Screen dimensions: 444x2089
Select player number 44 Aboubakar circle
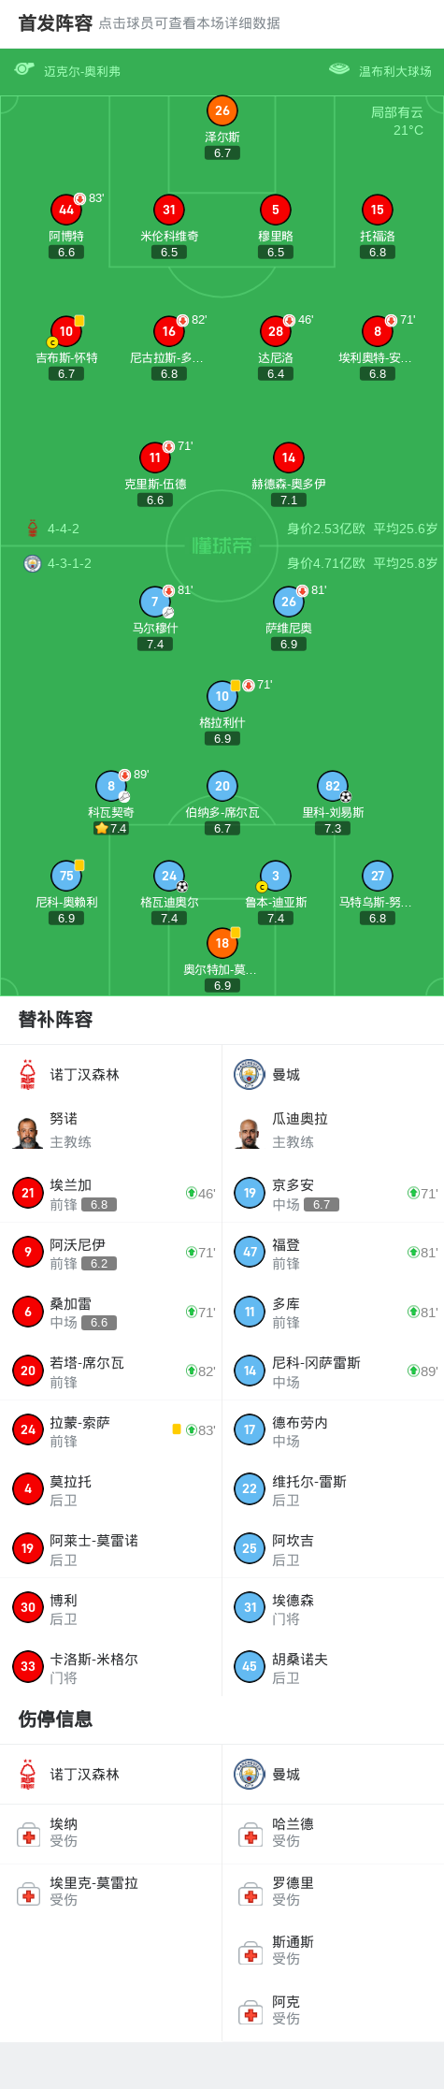coord(66,210)
